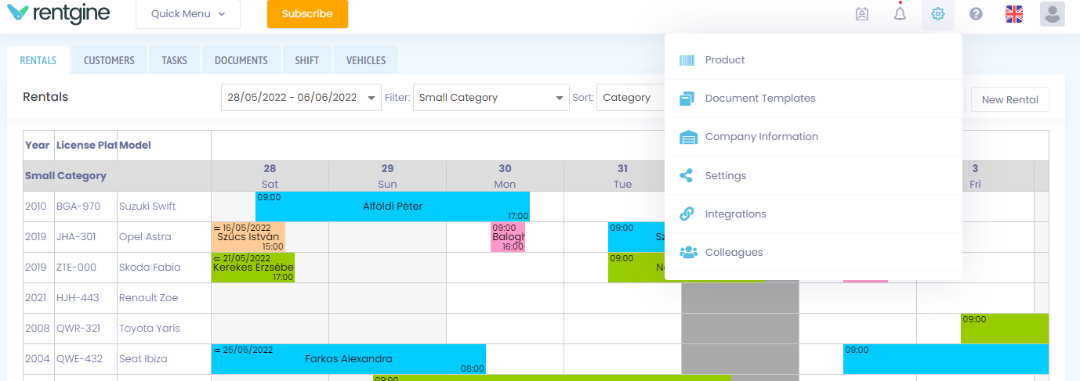Screen dimensions: 1080x381
Task: Click the orange Subscribe button
Action: pos(307,14)
